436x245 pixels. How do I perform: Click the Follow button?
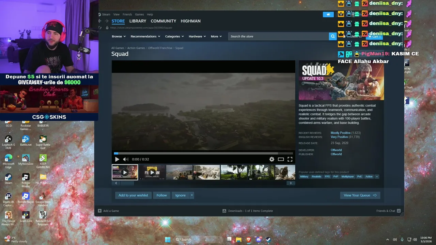tap(161, 195)
